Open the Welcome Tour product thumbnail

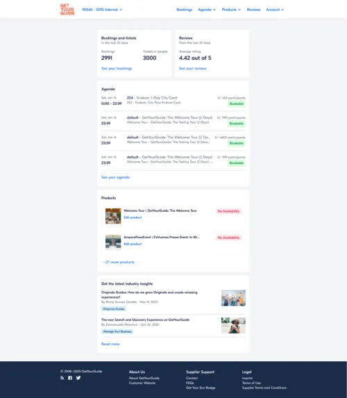click(113, 216)
